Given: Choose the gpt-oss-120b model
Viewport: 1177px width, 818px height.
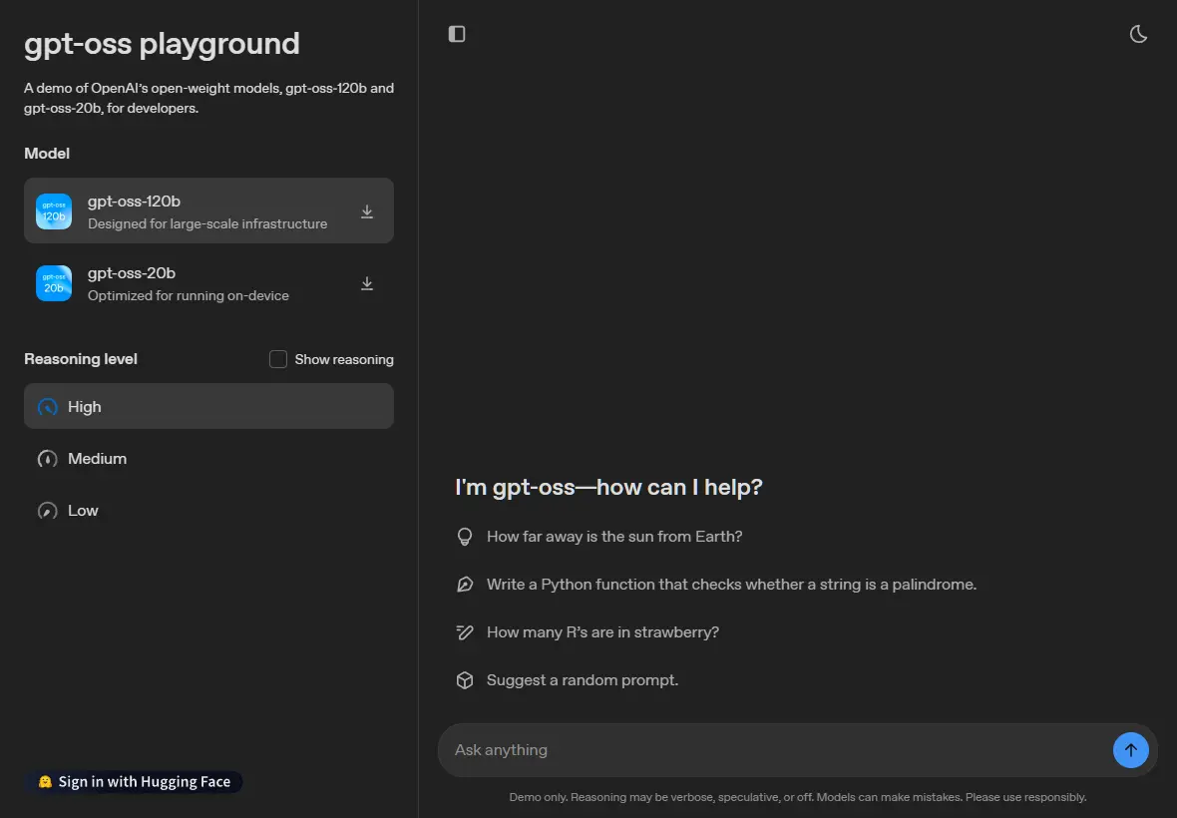Looking at the screenshot, I should pyautogui.click(x=208, y=210).
